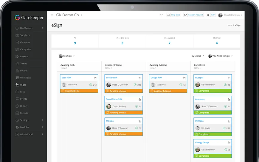This screenshot has height=162, width=259.
Task: Click the Completed status bar on Accenture card
Action: (213, 113)
